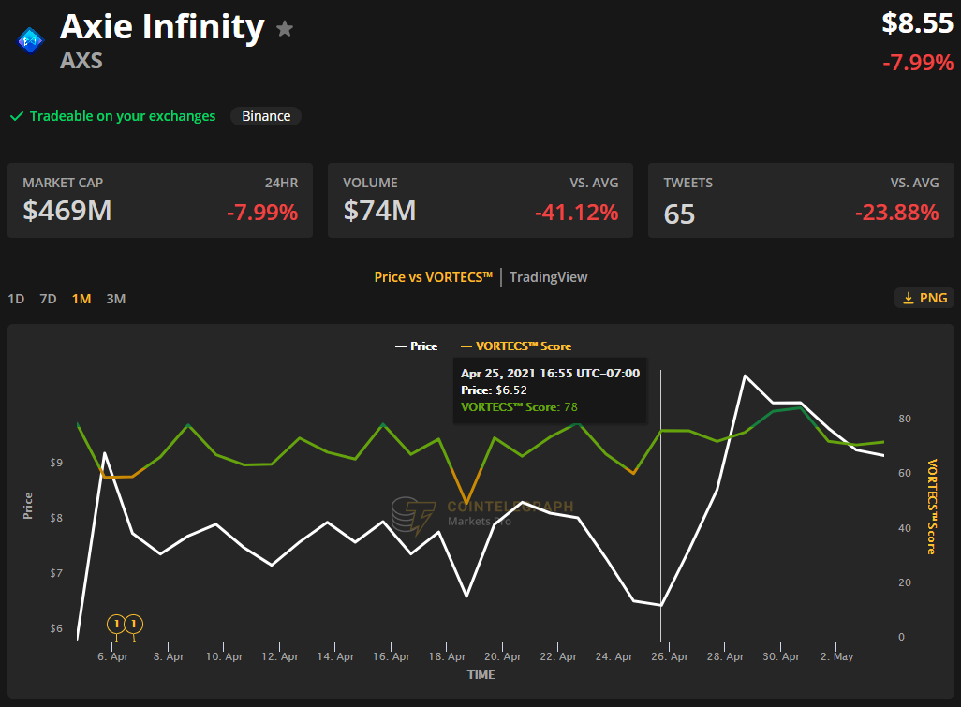Open the first event marker near 6. Apr
961x707 pixels.
point(116,624)
